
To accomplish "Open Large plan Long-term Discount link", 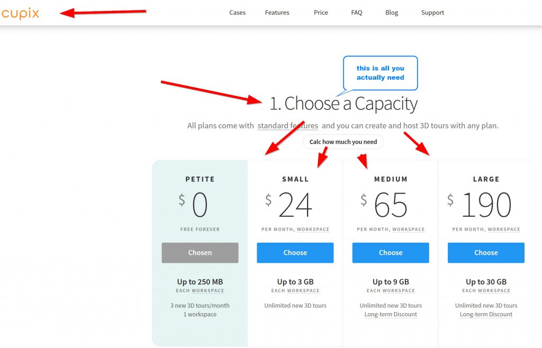I will (486, 314).
